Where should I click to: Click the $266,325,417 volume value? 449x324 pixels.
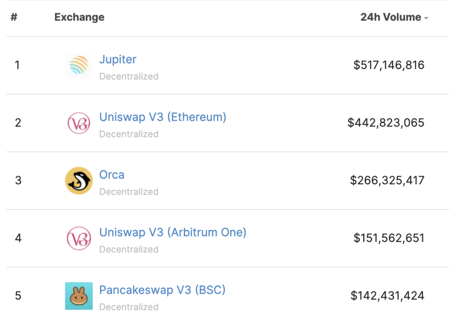(387, 180)
